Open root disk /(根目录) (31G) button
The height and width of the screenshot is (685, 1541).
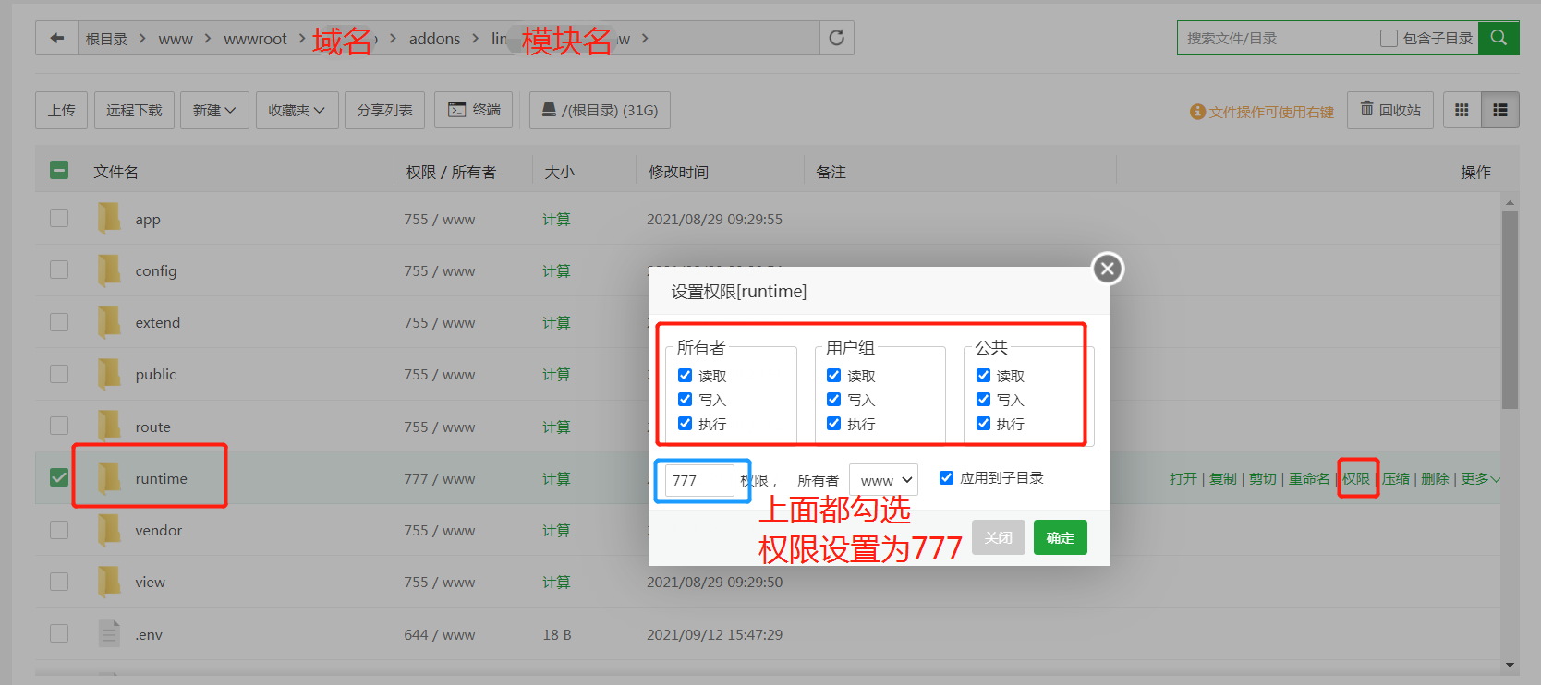tap(600, 110)
